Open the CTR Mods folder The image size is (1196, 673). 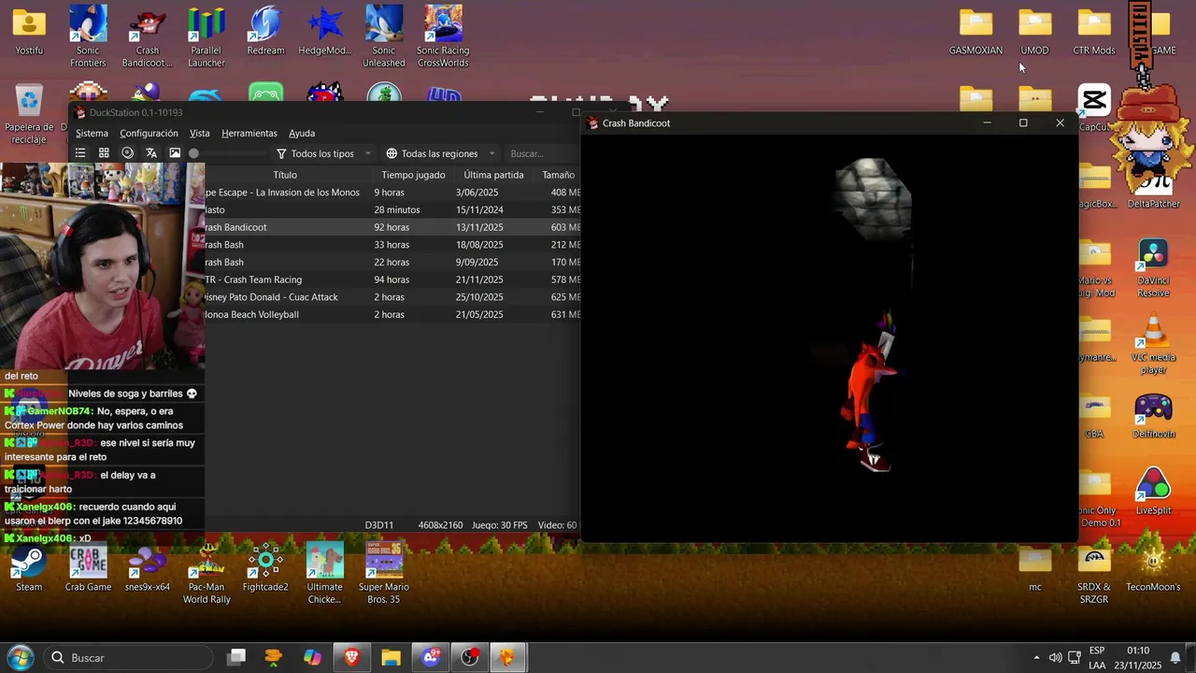coord(1094,33)
